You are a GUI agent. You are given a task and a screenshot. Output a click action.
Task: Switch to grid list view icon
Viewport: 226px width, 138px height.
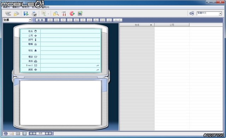tap(18, 133)
